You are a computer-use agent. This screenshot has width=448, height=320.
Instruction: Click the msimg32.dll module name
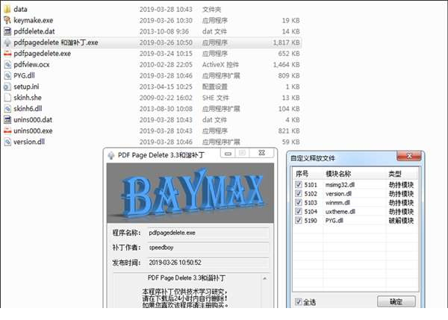pyautogui.click(x=340, y=185)
